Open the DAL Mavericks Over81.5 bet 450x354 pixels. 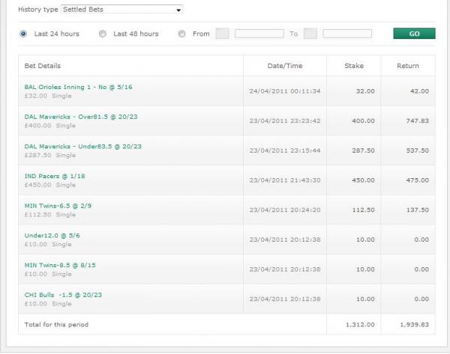pos(81,116)
